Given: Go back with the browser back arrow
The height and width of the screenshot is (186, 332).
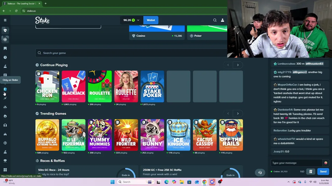Looking at the screenshot, I should 4,11.
